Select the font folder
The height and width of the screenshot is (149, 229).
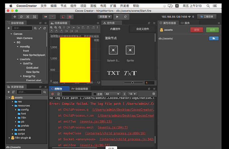23,113
